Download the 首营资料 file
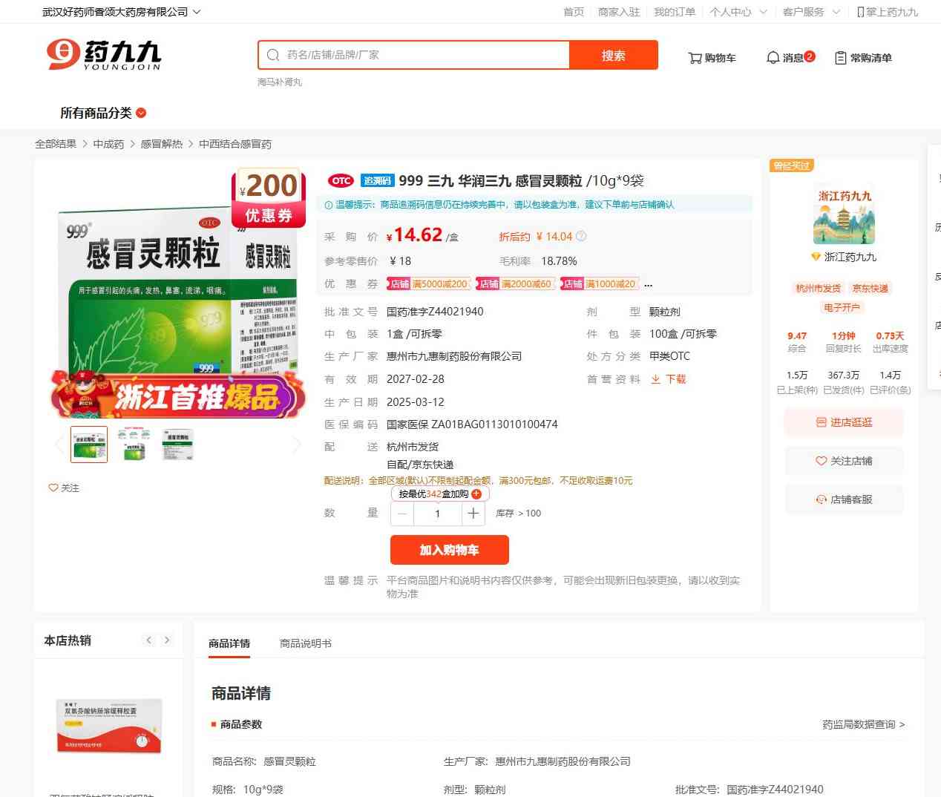This screenshot has width=941, height=797. pos(669,379)
